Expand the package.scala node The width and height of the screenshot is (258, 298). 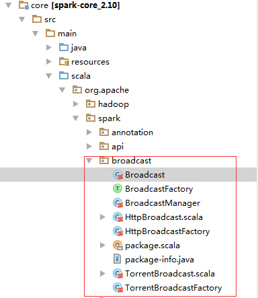pos(103,245)
